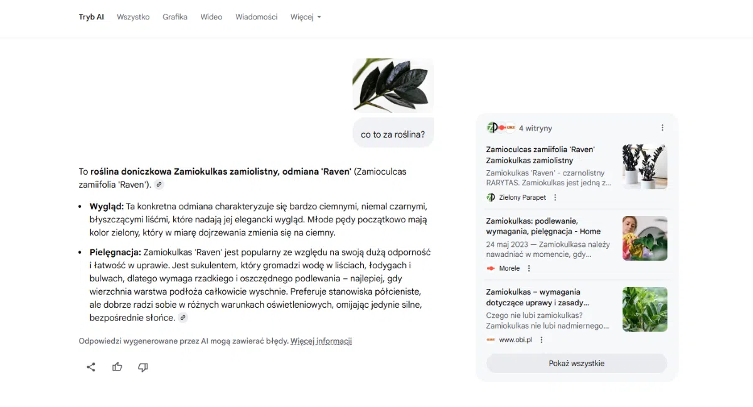Switch to the Wiadomości tab

[256, 17]
